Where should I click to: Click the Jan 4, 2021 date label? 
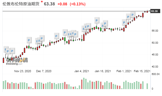(x=82, y=71)
